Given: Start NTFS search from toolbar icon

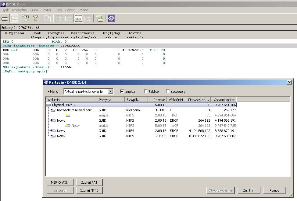Looking at the screenshot, I should pyautogui.click(x=26, y=18).
